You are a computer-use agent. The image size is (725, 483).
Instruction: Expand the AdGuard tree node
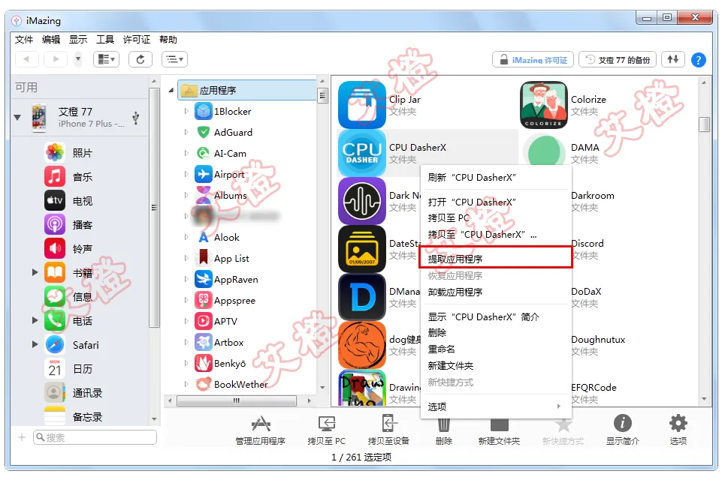[186, 132]
